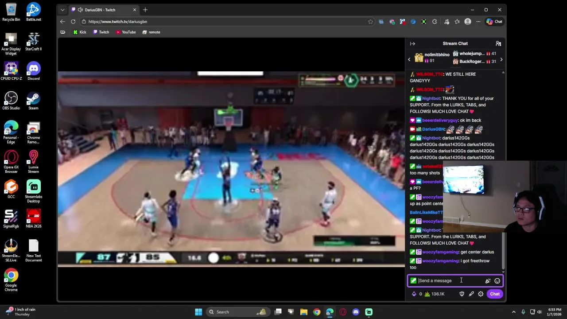Open the YouTube bookmark
This screenshot has height=319, width=567.
[126, 32]
